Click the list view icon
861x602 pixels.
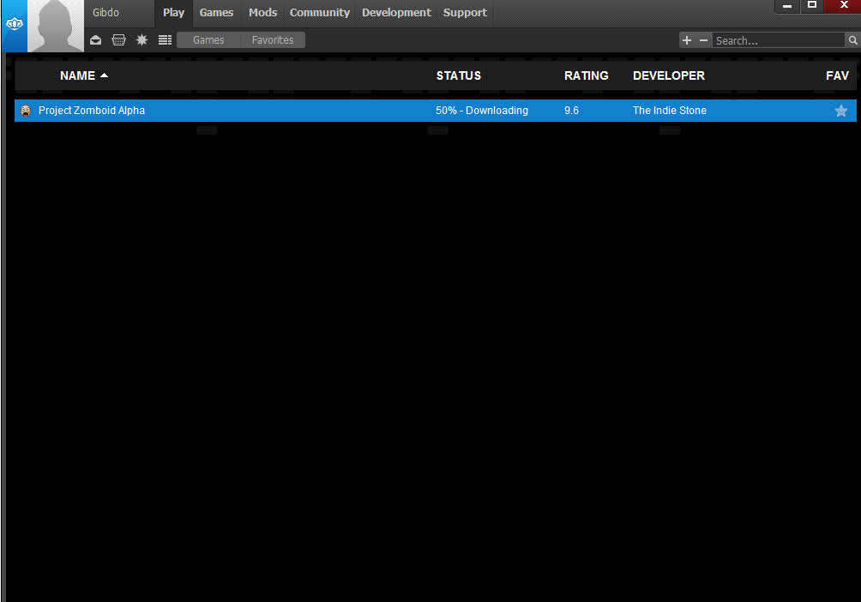click(x=165, y=40)
